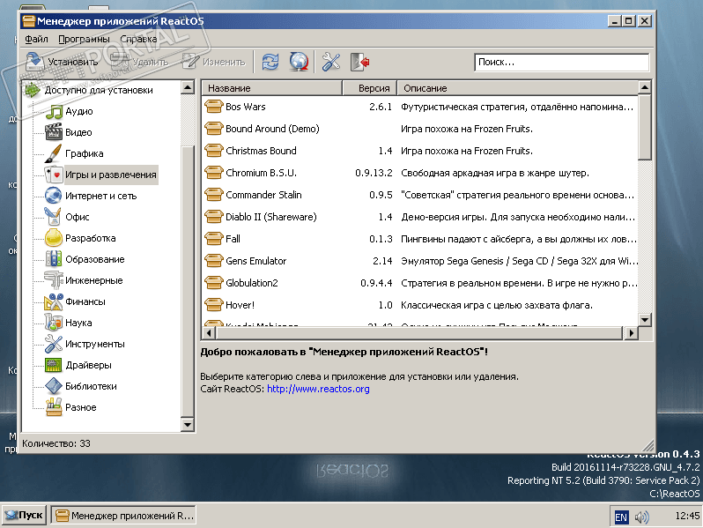Image resolution: width=703 pixels, height=528 pixels.
Task: Click the Поиск search field
Action: (x=561, y=62)
